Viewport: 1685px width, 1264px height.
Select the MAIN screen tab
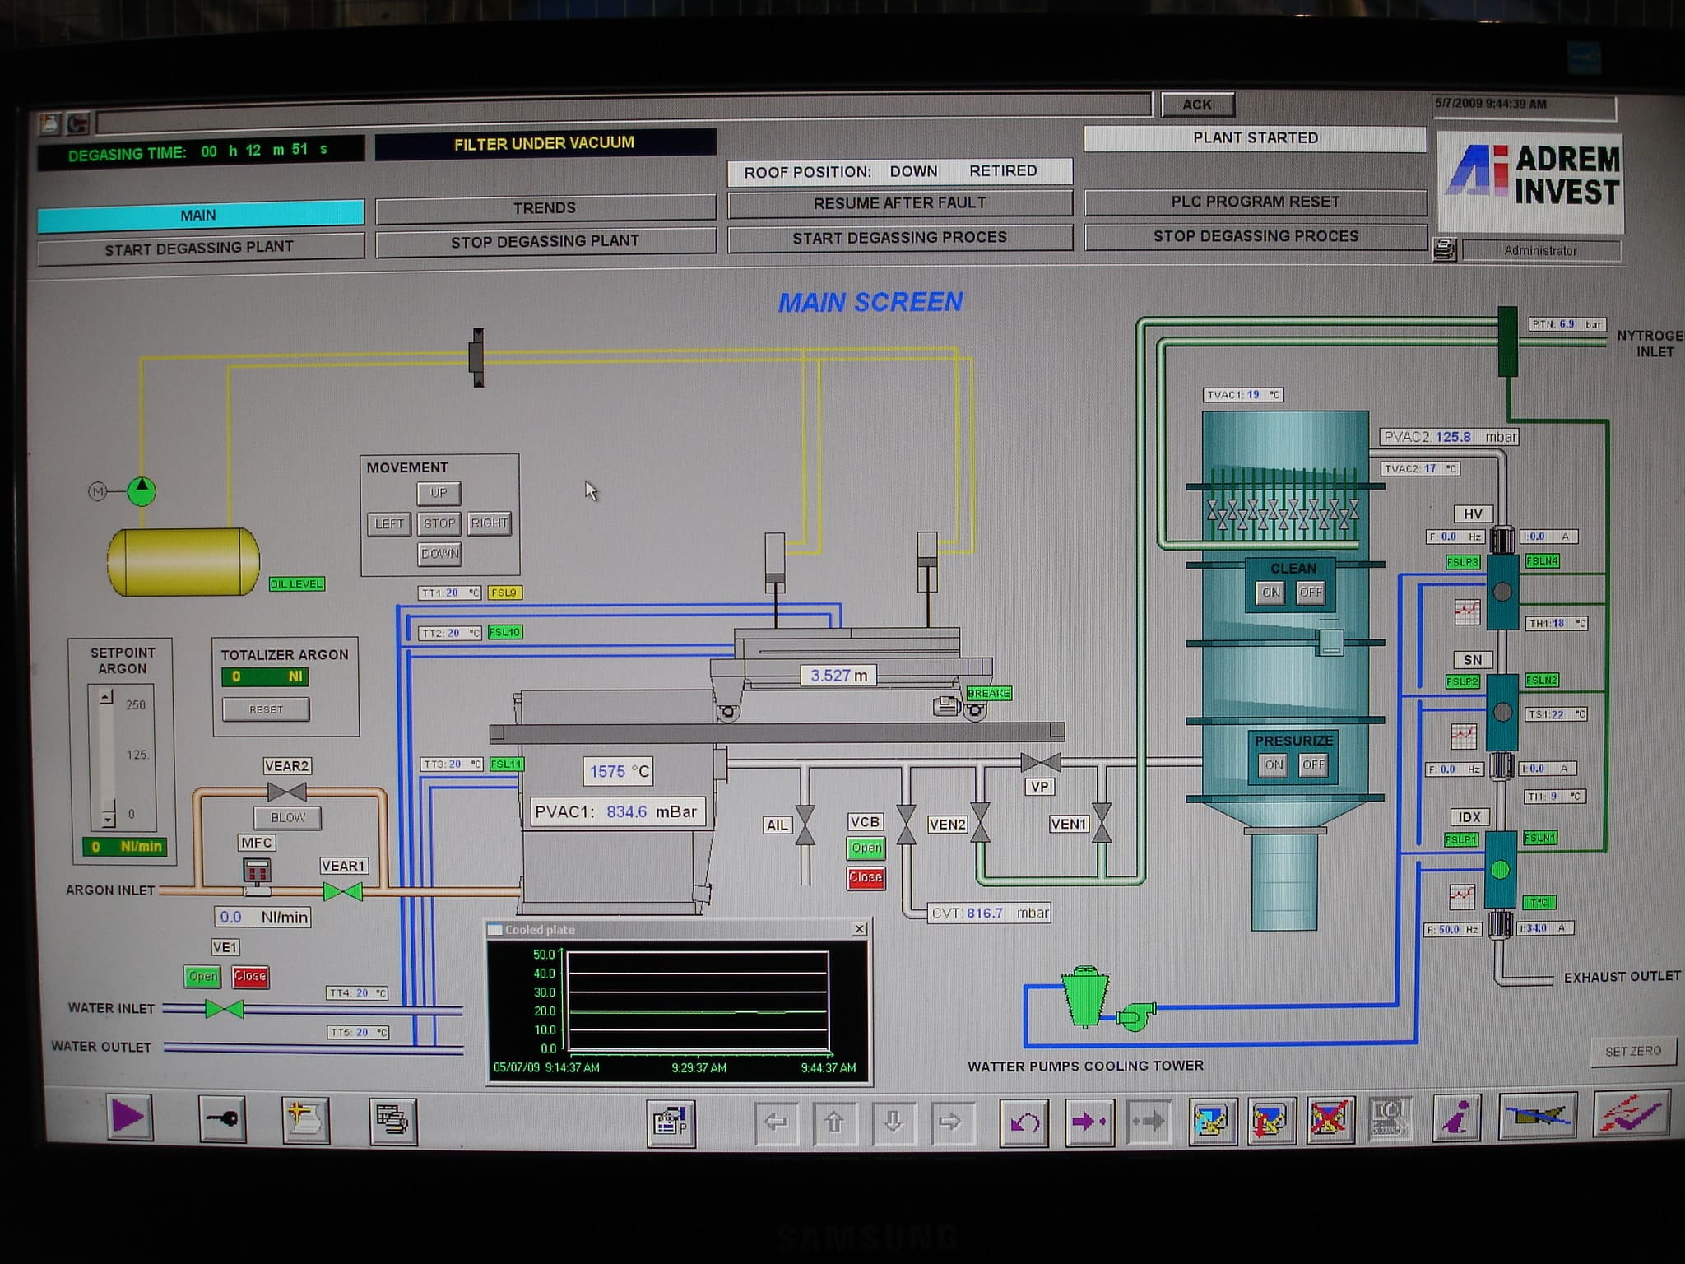tap(200, 215)
